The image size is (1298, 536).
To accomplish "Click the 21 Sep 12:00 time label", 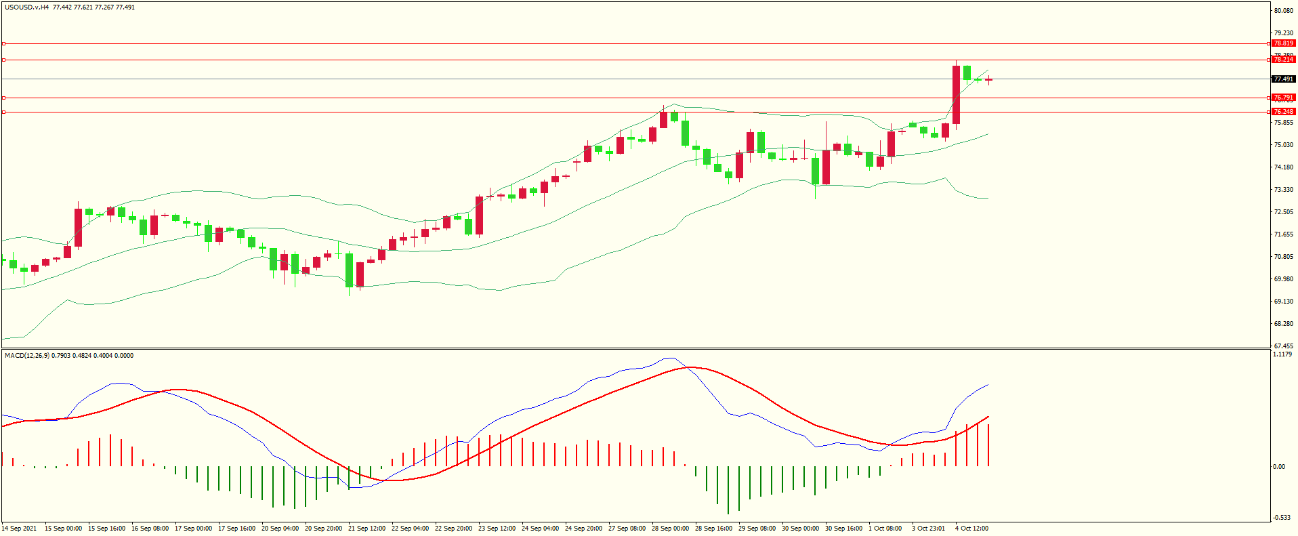I will 367,529.
